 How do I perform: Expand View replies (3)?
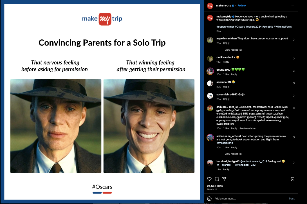tap(233, 50)
